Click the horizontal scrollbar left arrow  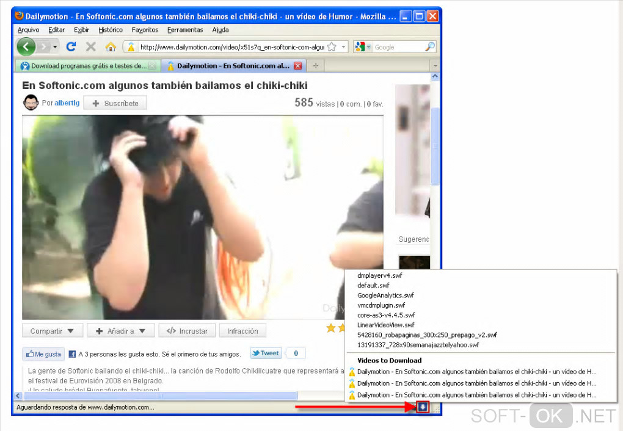(18, 396)
